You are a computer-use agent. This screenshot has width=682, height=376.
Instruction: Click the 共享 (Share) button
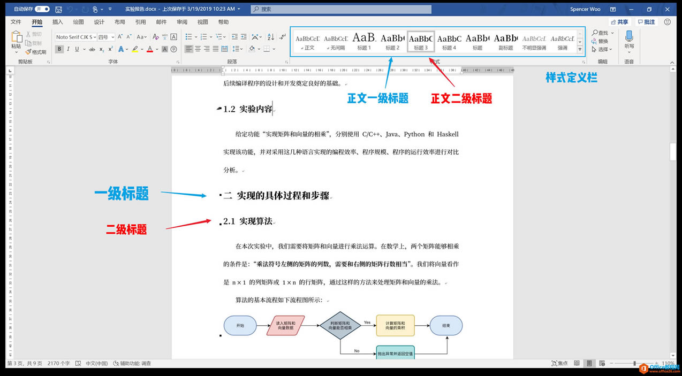coord(621,21)
